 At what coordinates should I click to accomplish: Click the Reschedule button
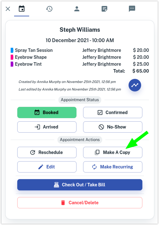tap(47, 152)
